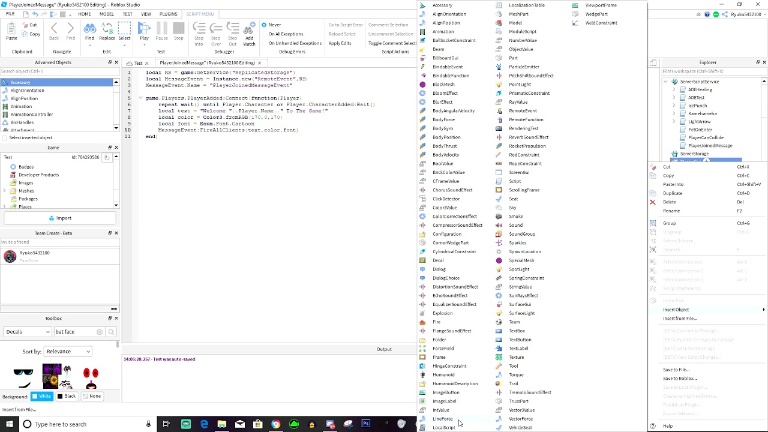Open the Sort by Relevance dropdown
The width and height of the screenshot is (768, 432).
[68, 352]
